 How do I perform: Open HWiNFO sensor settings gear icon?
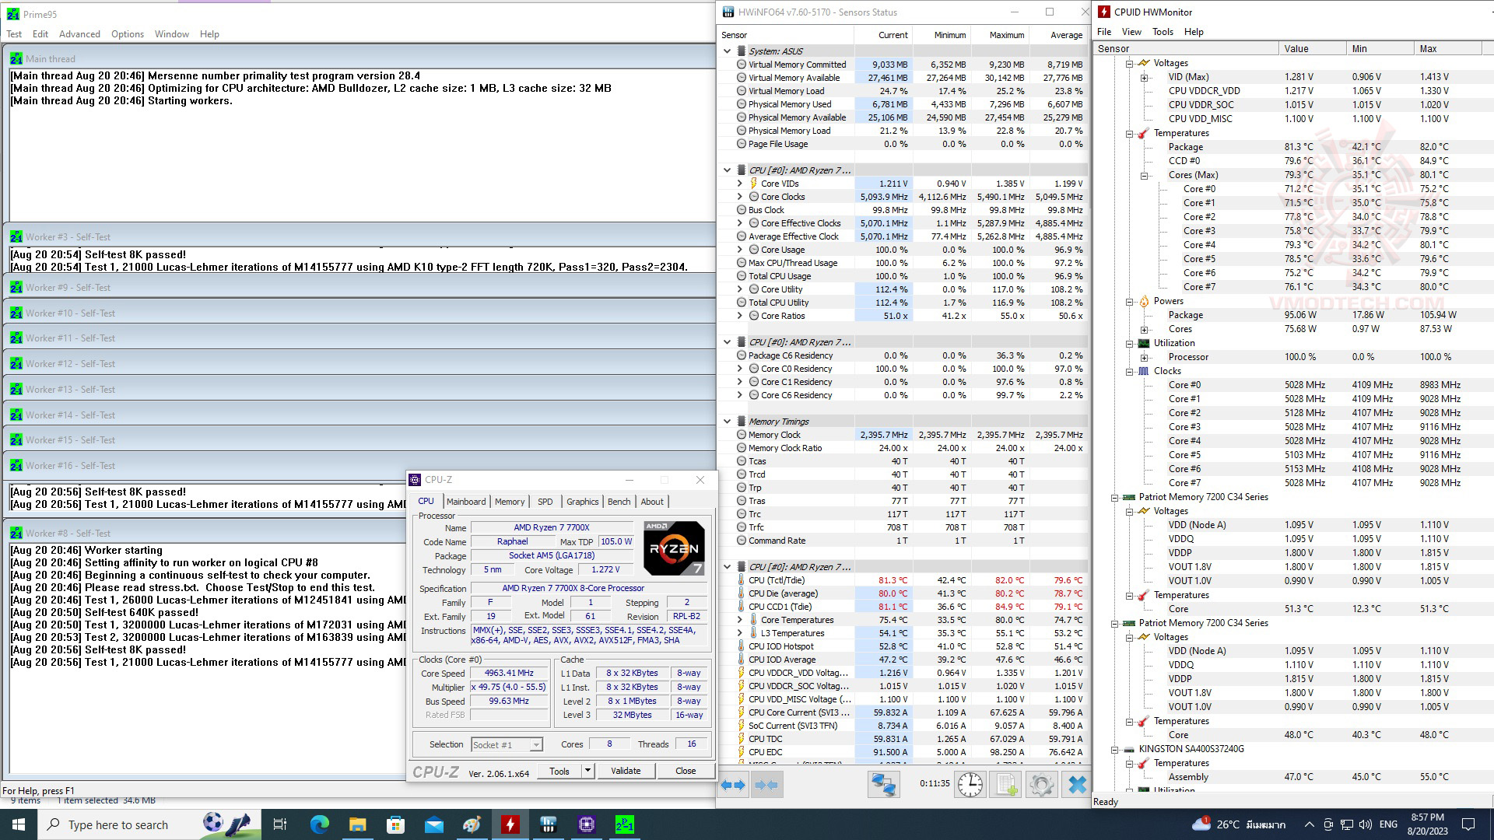pos(1041,785)
